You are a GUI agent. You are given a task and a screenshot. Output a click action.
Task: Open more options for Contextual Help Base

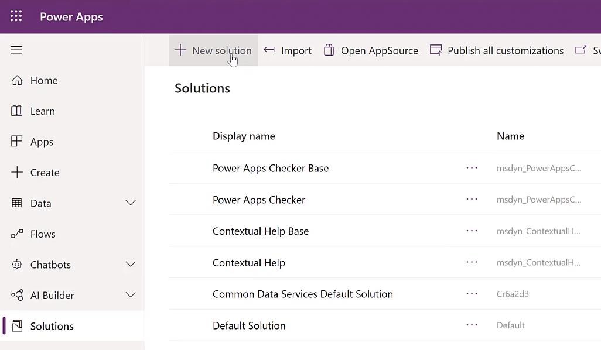(x=472, y=231)
